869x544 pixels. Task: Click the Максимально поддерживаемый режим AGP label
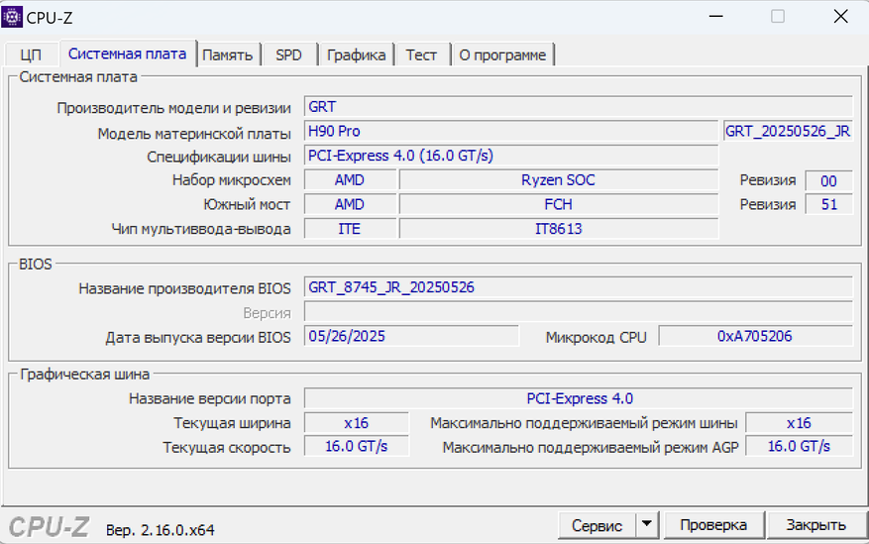[x=591, y=447]
